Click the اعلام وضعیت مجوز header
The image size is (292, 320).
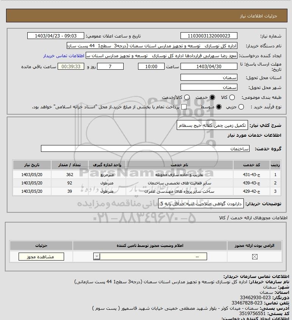150,245
